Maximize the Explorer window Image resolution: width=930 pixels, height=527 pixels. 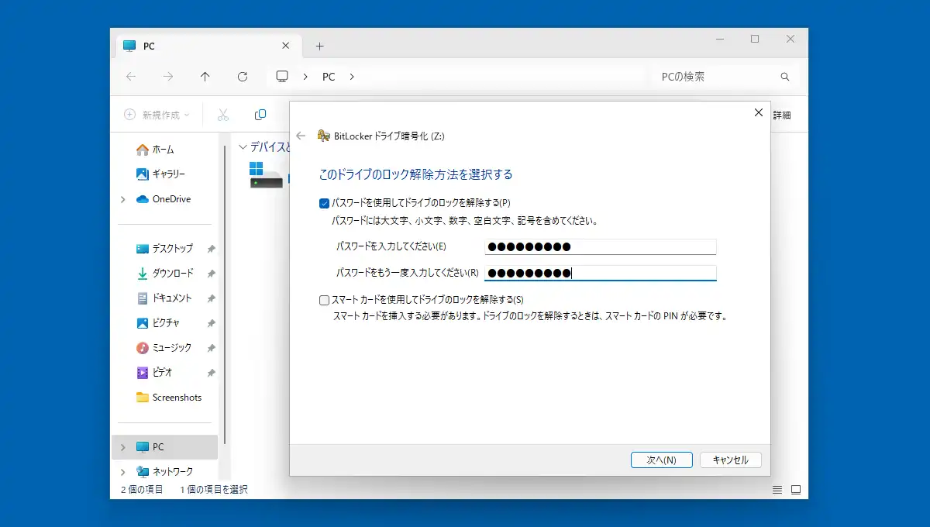[755, 39]
